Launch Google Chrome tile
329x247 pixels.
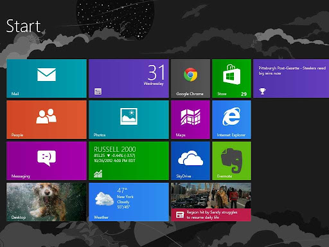click(x=190, y=78)
